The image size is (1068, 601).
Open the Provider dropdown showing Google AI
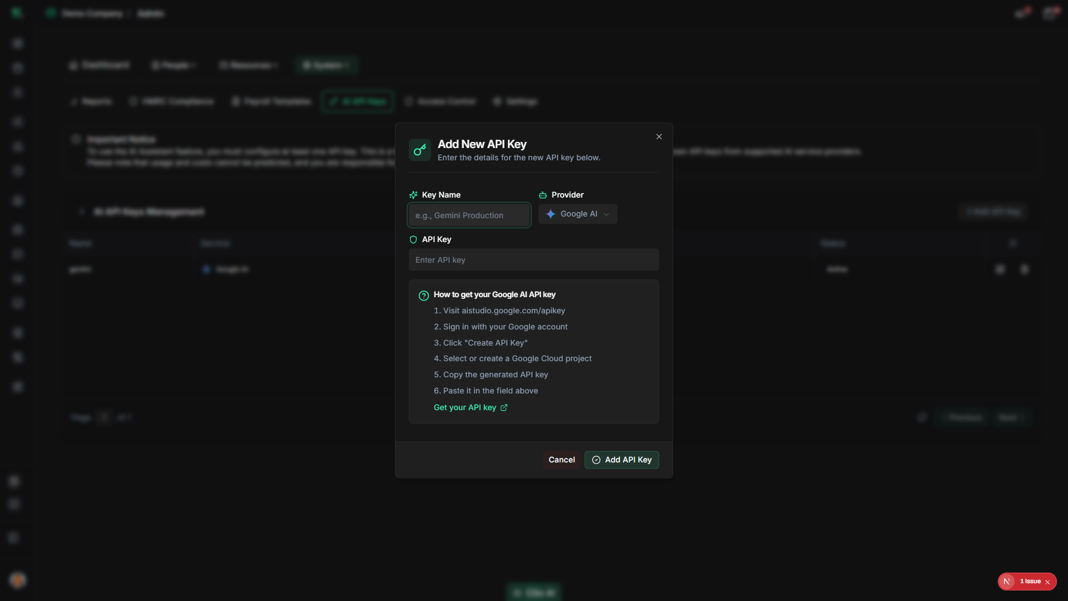click(577, 214)
